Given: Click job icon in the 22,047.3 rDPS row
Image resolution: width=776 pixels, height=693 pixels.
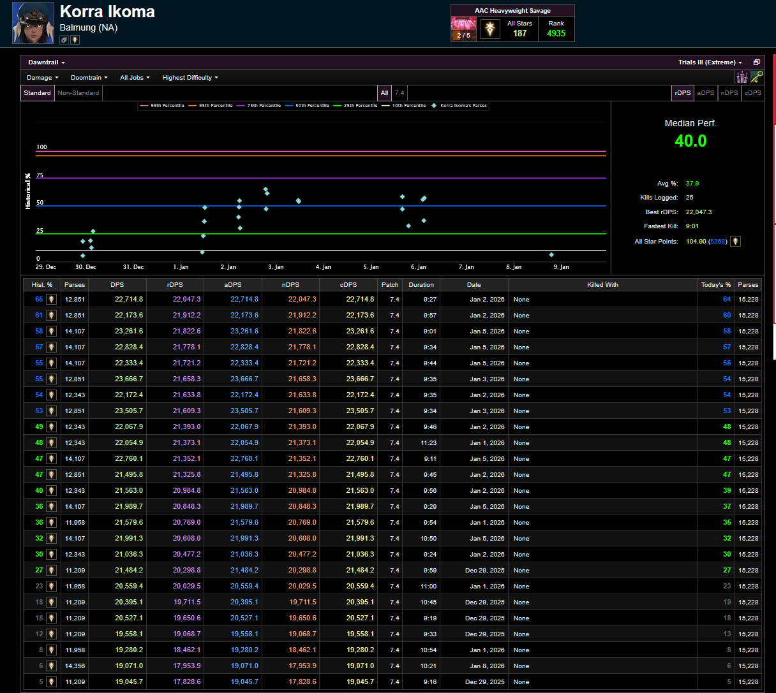Looking at the screenshot, I should pyautogui.click(x=51, y=299).
